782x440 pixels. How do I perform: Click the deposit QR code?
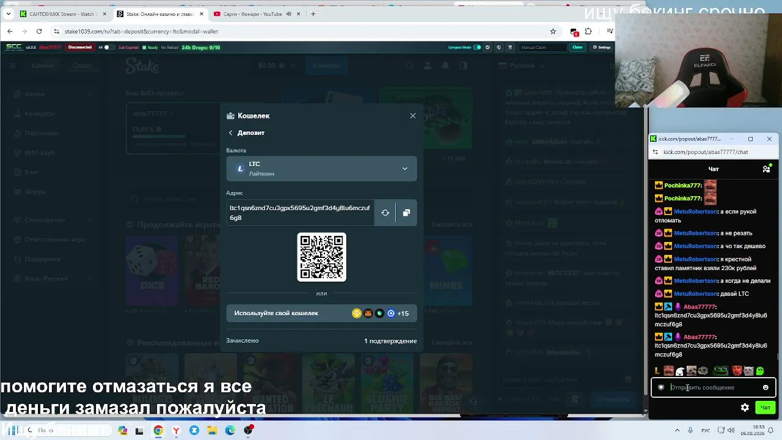click(321, 257)
